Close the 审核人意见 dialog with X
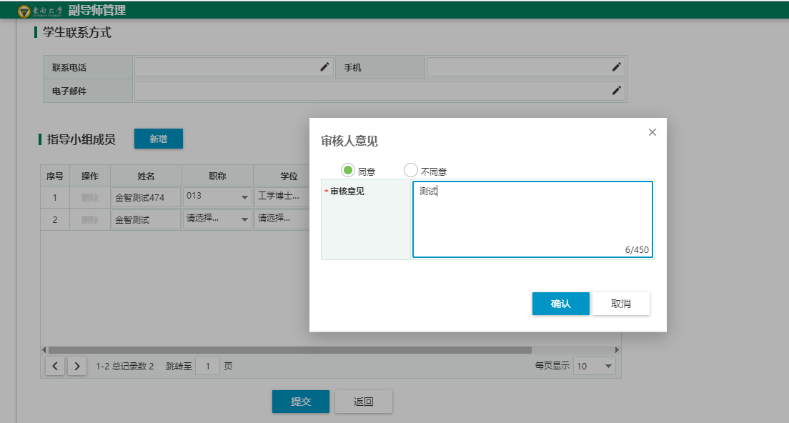This screenshot has height=423, width=789. click(652, 132)
